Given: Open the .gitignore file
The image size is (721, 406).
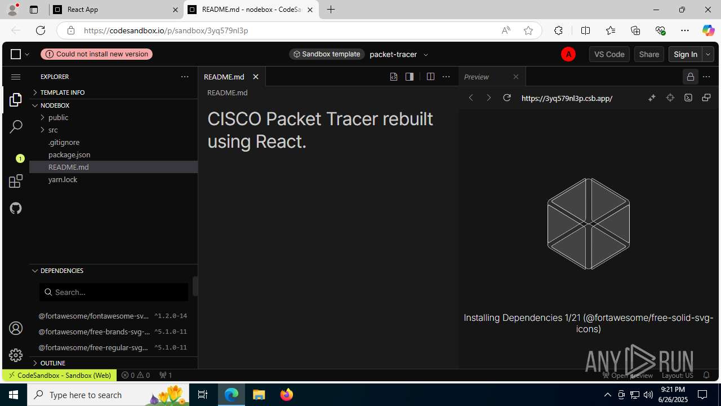Looking at the screenshot, I should click(x=113, y=142).
